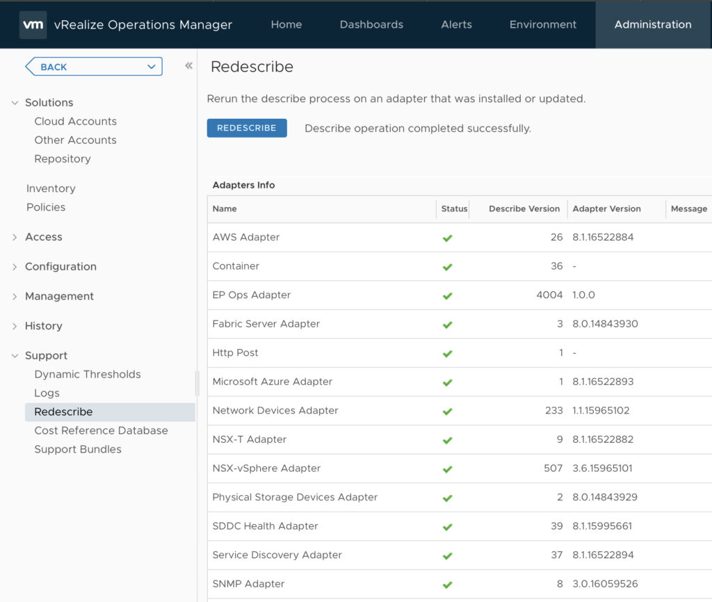This screenshot has height=602, width=712.
Task: Select the NSX-vSphere Adapter name cell
Action: click(266, 468)
